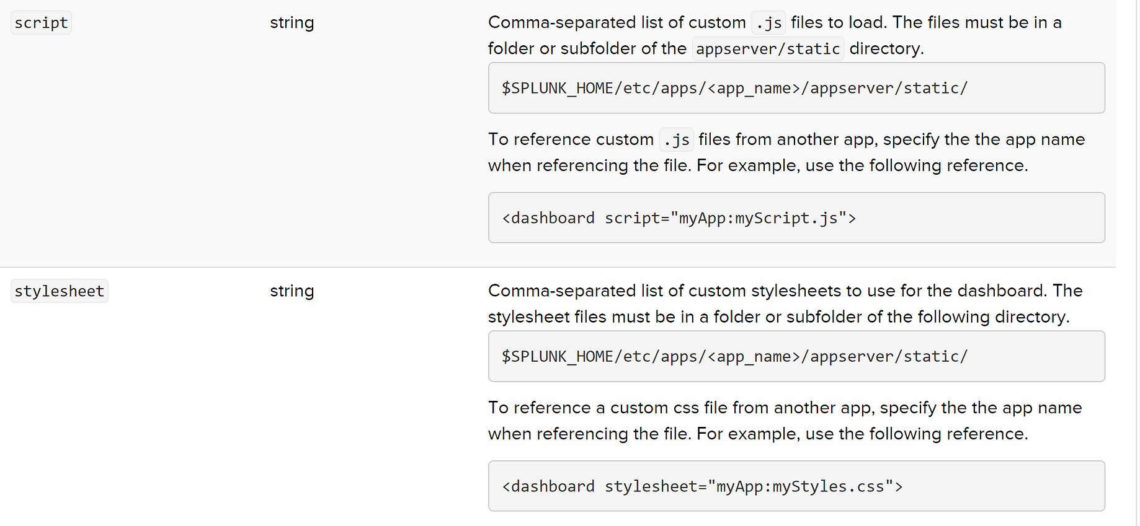Click the string type in stylesheet row

pyautogui.click(x=292, y=291)
